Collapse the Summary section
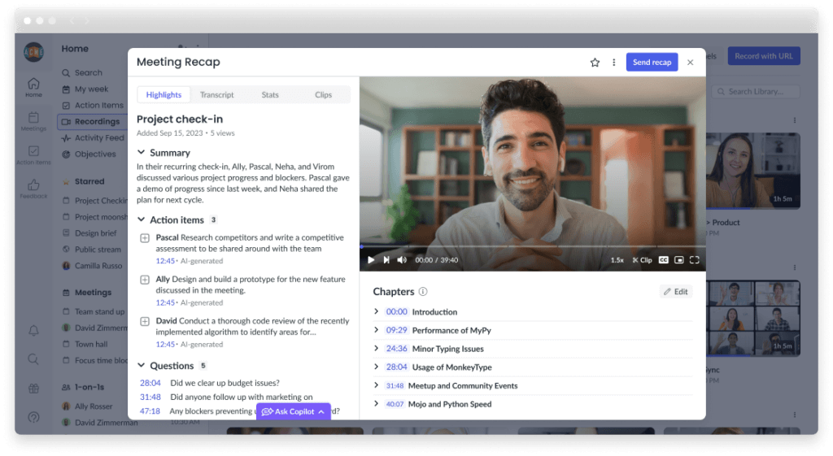833x456 pixels. [x=141, y=152]
